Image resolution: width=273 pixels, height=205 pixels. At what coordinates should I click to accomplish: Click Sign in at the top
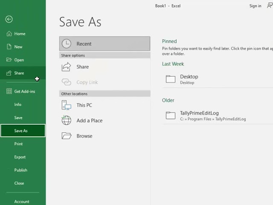pos(255,6)
